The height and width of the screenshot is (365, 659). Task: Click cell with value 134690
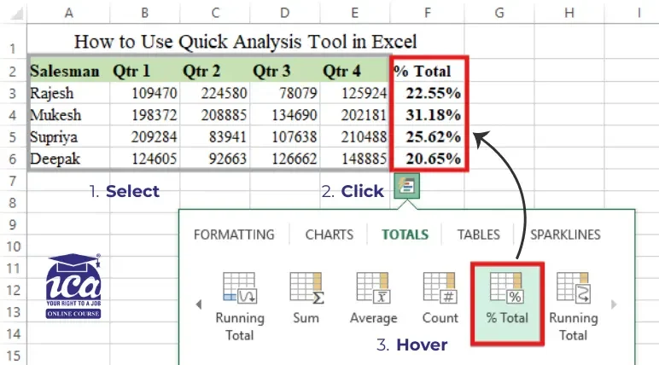point(285,114)
